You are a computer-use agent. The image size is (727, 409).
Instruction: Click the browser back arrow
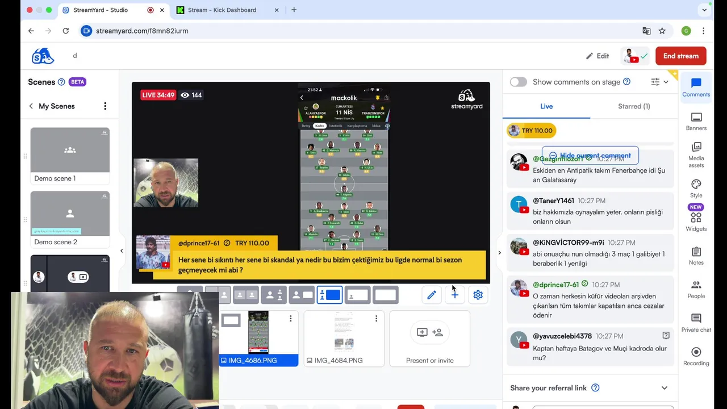click(31, 31)
